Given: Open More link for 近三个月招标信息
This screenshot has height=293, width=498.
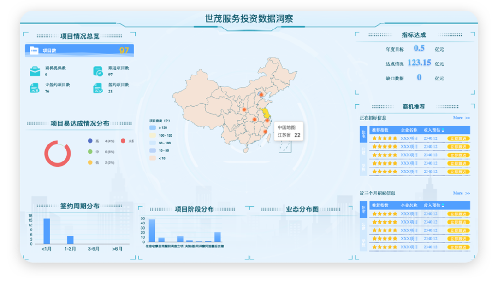Looking at the screenshot, I should coord(461,193).
